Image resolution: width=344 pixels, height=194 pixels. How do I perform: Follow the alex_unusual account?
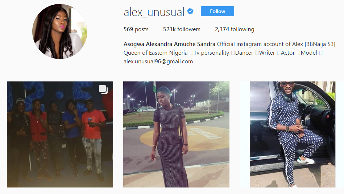coord(217,11)
